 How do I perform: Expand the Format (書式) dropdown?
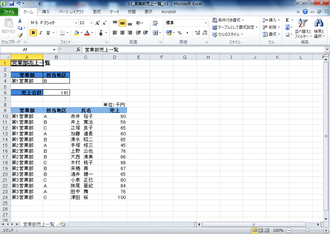coord(279,34)
